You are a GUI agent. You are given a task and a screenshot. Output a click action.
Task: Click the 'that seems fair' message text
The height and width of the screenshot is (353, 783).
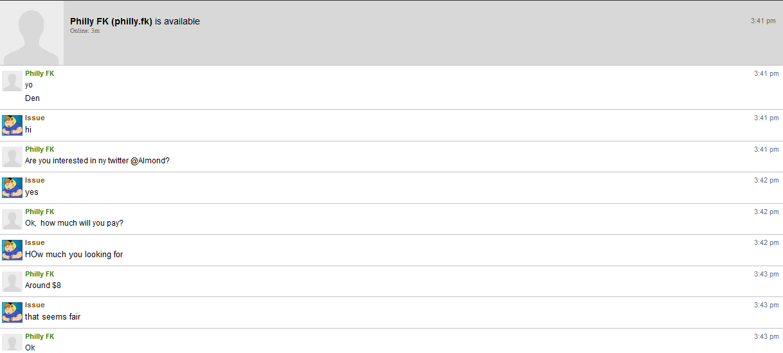coord(53,317)
